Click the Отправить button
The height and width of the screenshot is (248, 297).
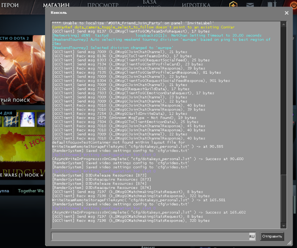click(x=272, y=236)
